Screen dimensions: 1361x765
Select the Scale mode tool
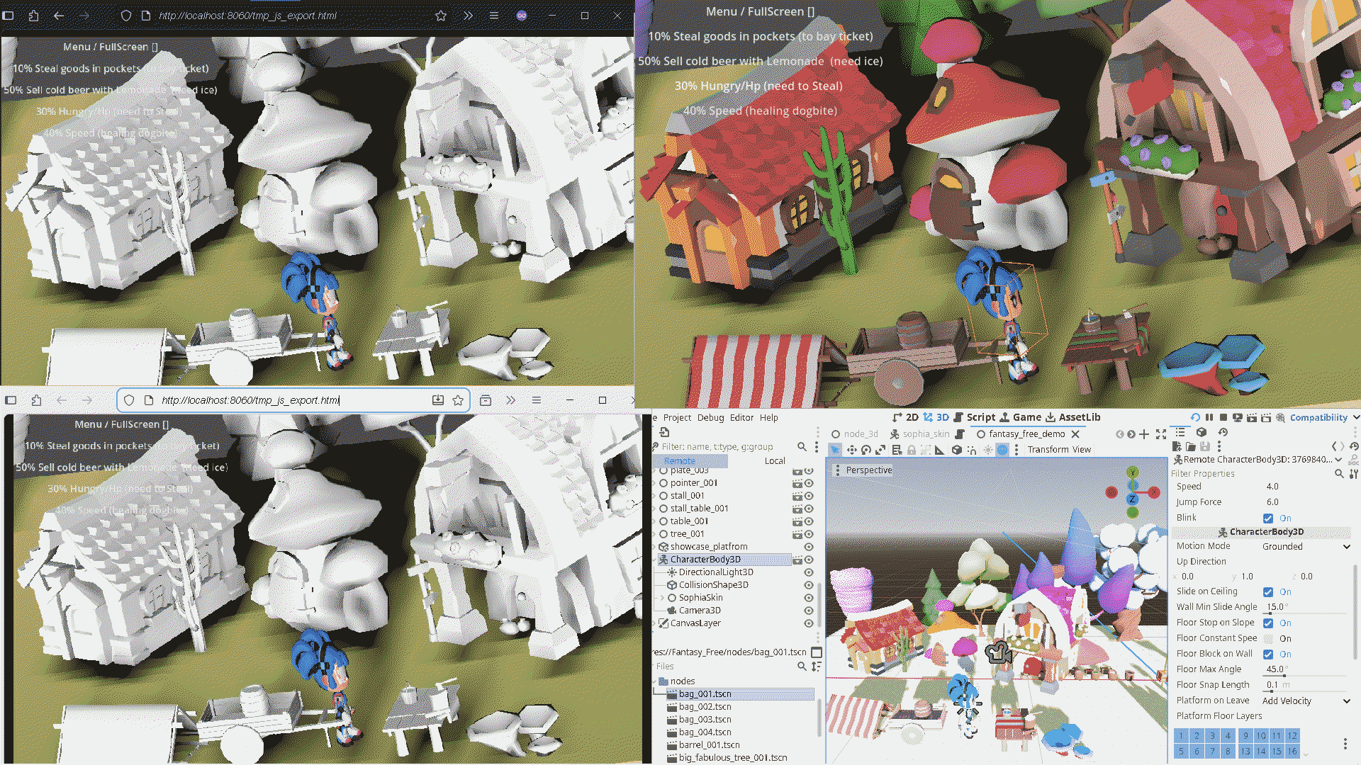[x=880, y=450]
